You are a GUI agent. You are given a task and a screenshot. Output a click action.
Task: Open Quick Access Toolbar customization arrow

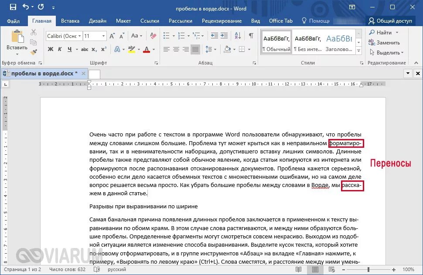(53, 7)
